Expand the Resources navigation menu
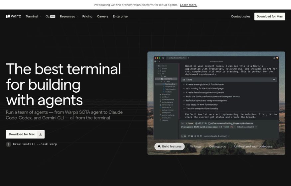Viewport: 291px width, 186px height. tap(69, 17)
